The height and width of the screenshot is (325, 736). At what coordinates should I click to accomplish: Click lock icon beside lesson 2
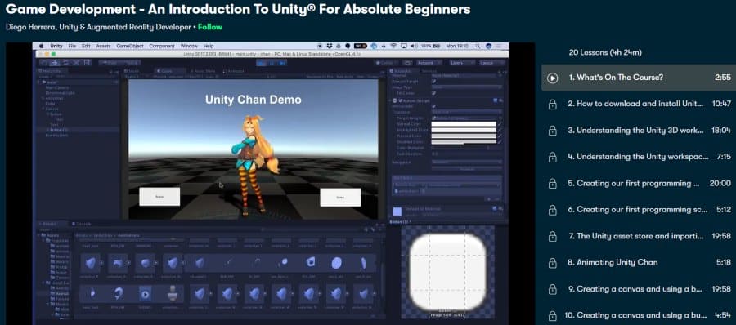tap(553, 104)
